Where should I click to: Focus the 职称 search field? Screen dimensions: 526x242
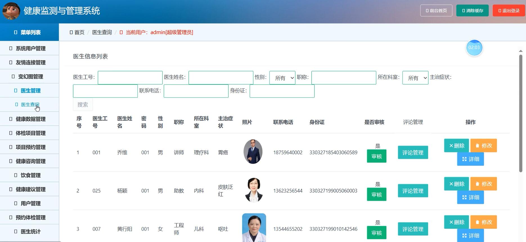[344, 77]
